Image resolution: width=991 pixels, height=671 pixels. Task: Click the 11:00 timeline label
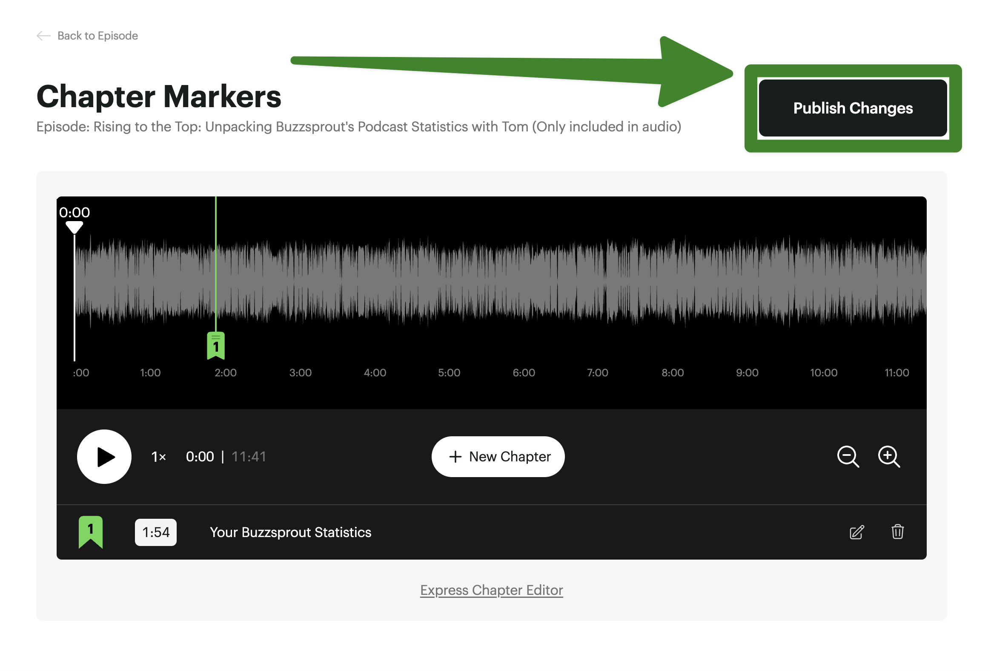(896, 373)
